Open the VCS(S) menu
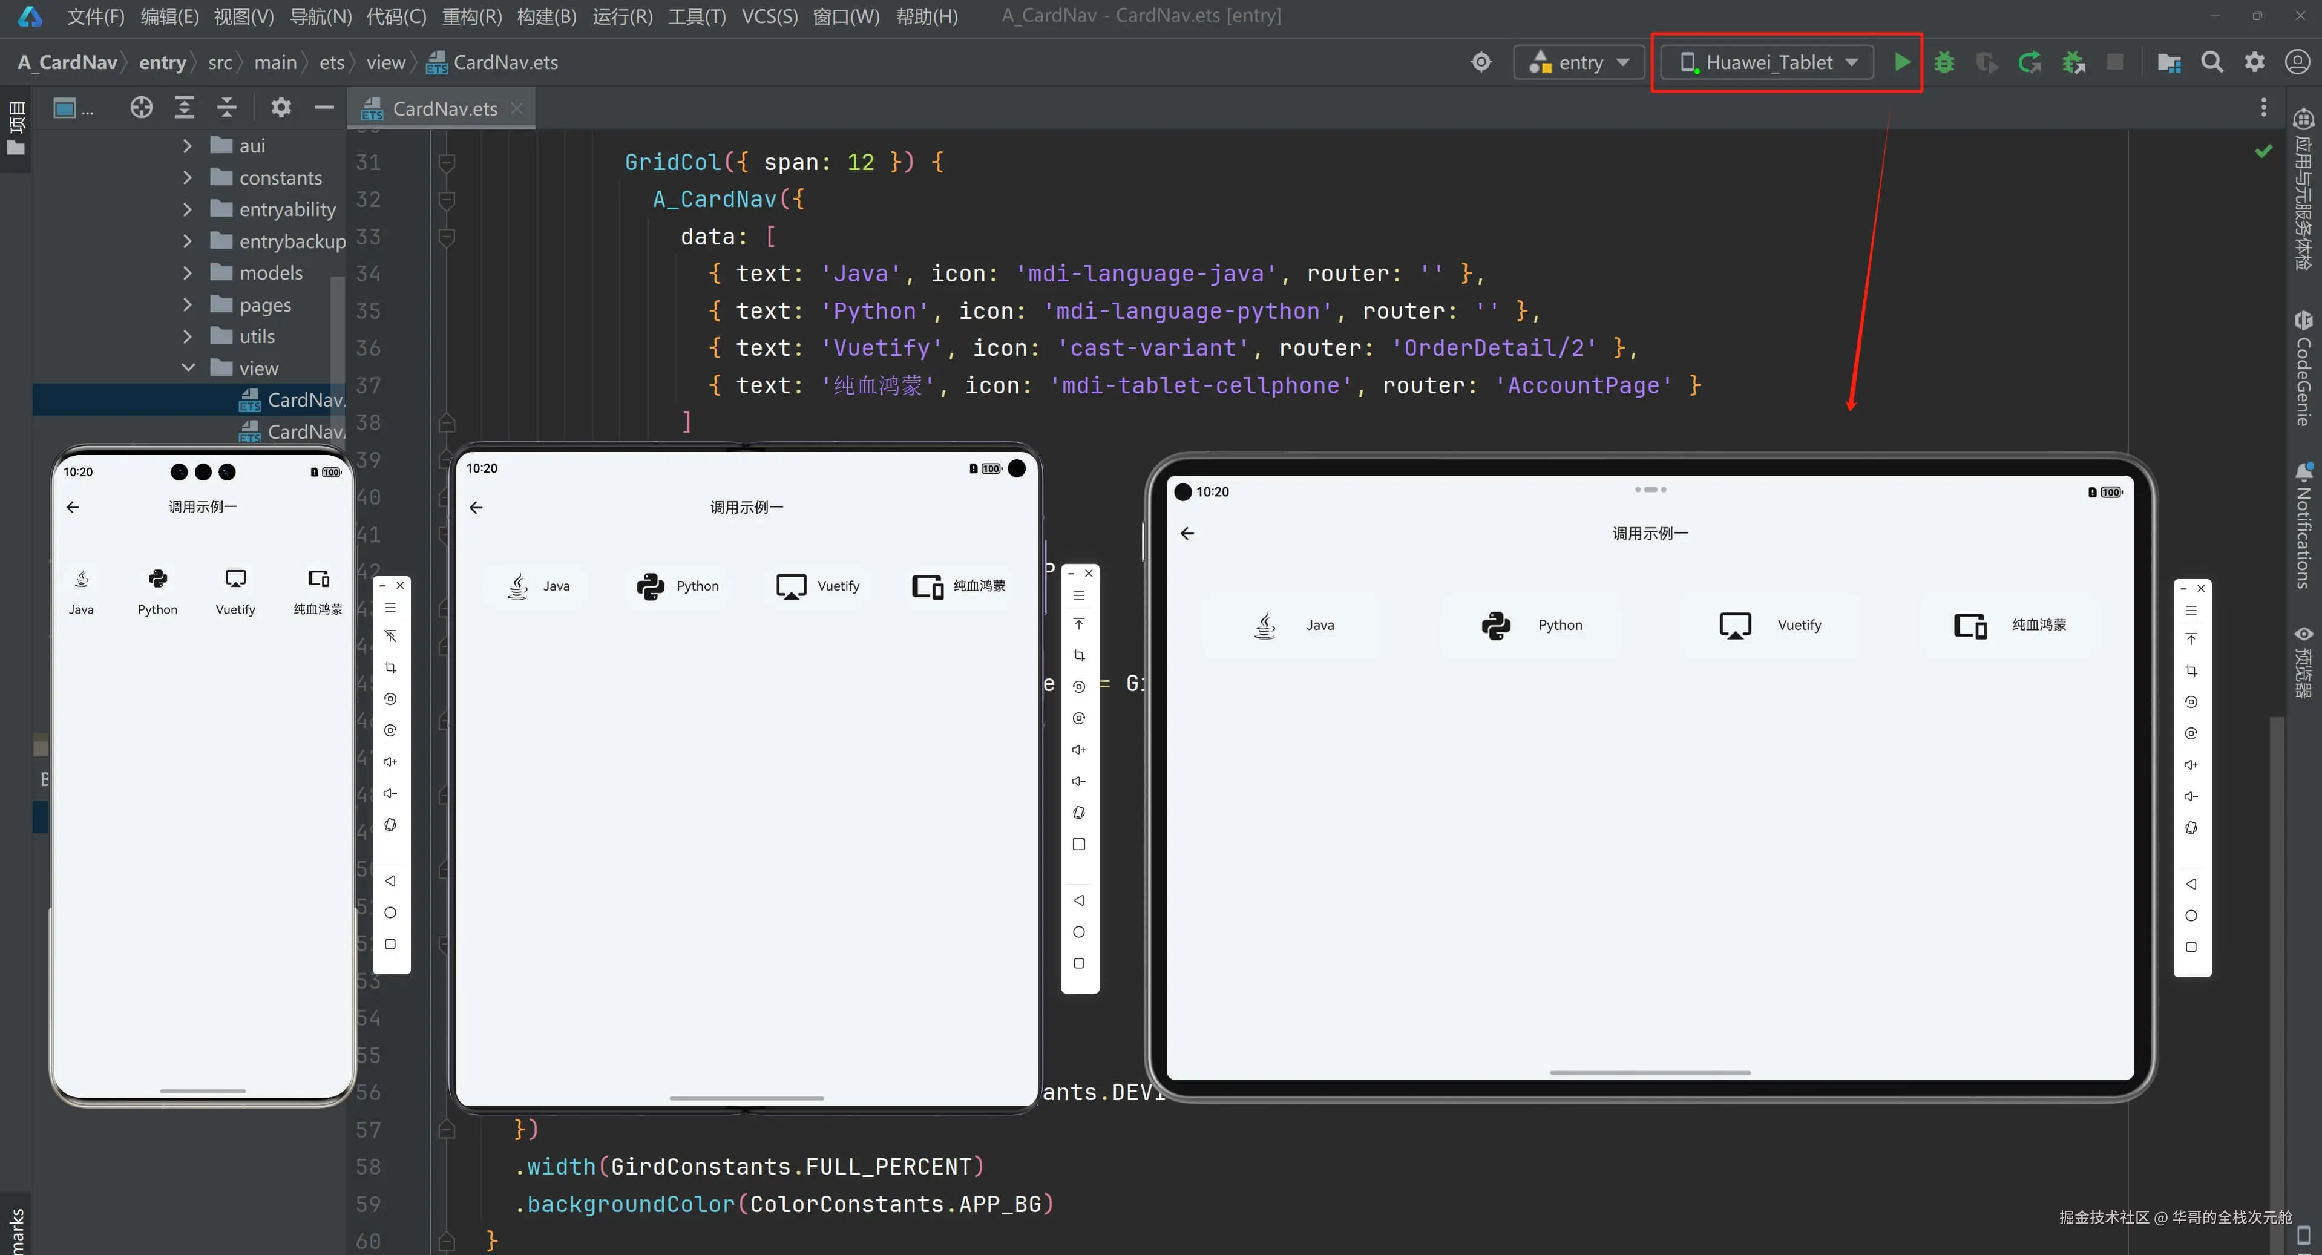The image size is (2322, 1255). 769,16
